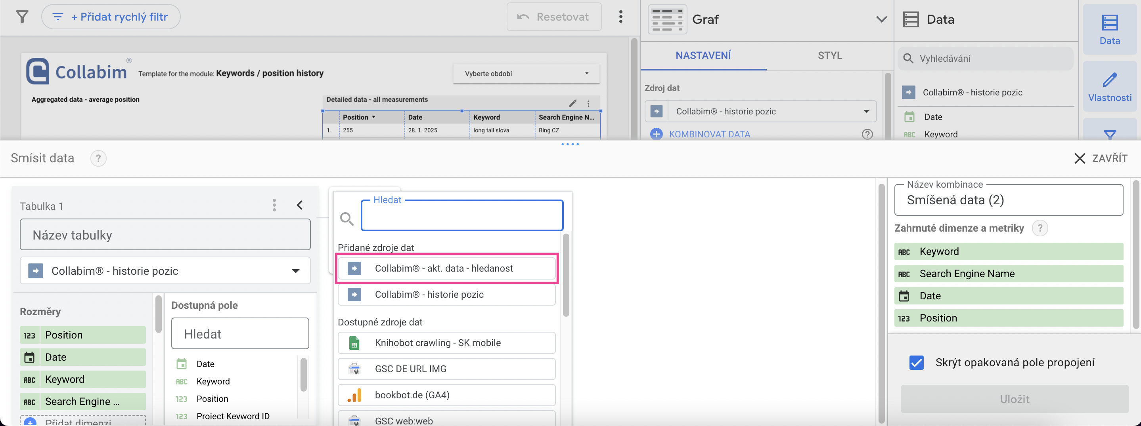Add a quick filter with Přidat rychlý filtr
1141x426 pixels.
point(111,17)
